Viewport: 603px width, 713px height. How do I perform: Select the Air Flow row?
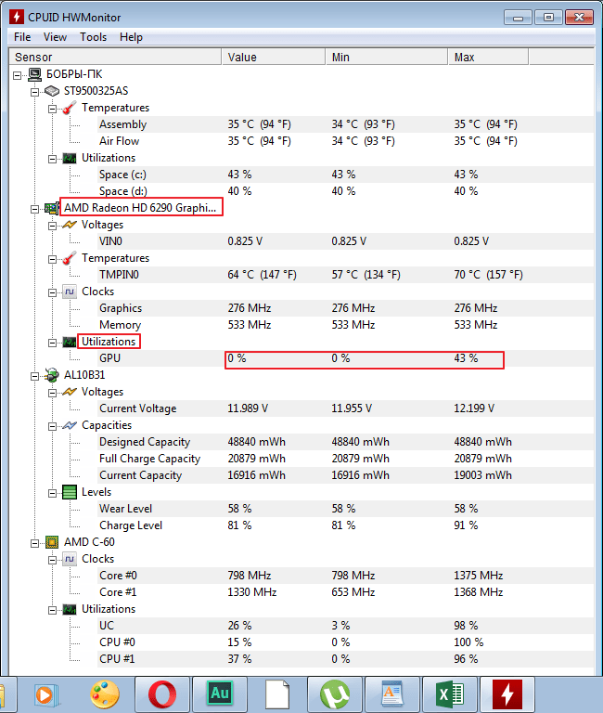[x=345, y=141]
